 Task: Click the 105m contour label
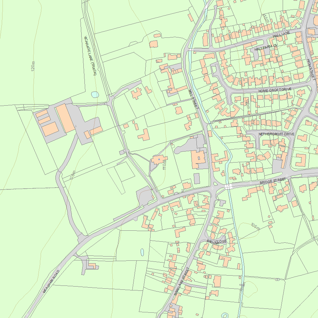[255, 226]
